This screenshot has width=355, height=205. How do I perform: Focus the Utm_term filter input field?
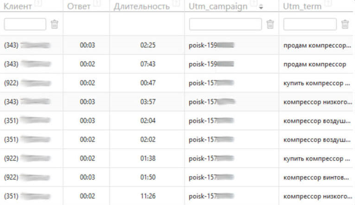coord(310,24)
